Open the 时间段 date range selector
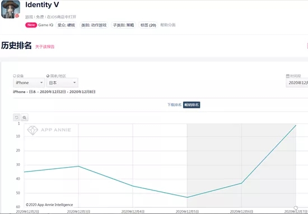The image size is (308, 214). click(297, 83)
